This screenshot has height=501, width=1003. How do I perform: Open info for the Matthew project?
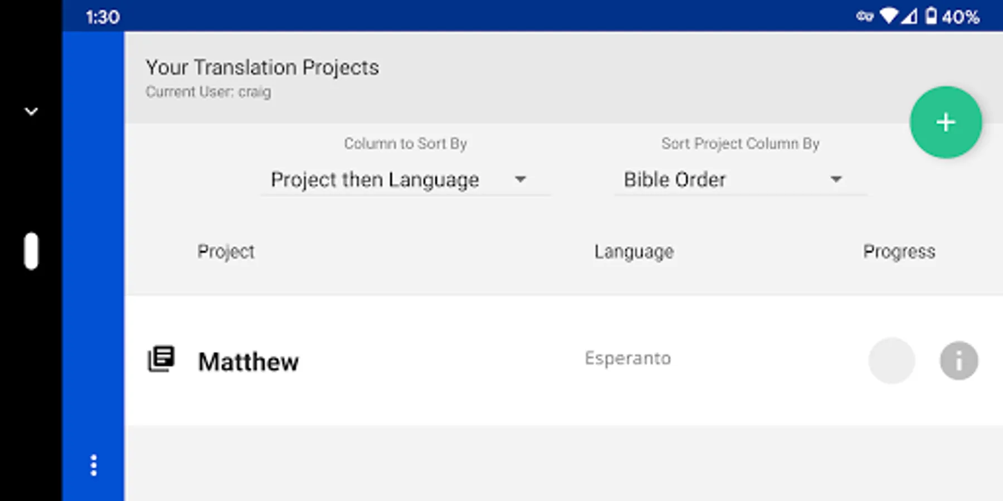(x=958, y=361)
